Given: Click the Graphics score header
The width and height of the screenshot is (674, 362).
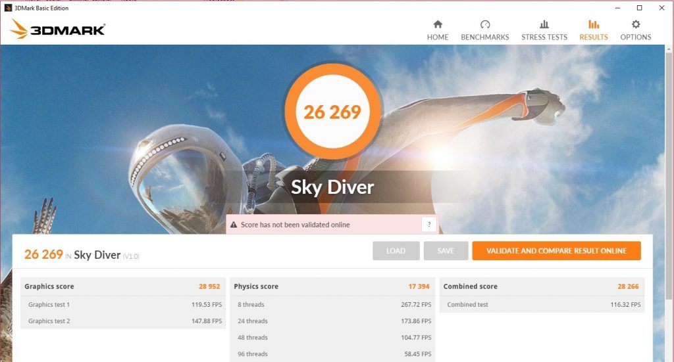Looking at the screenshot, I should (49, 286).
